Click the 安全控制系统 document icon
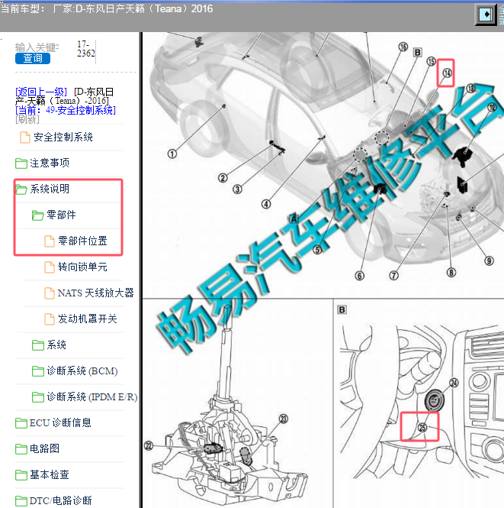The image size is (504, 508). coord(25,137)
